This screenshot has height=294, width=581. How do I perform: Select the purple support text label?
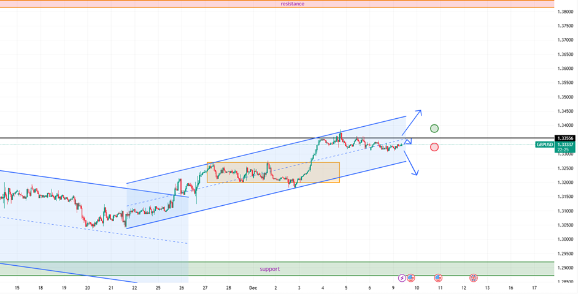tap(269, 269)
